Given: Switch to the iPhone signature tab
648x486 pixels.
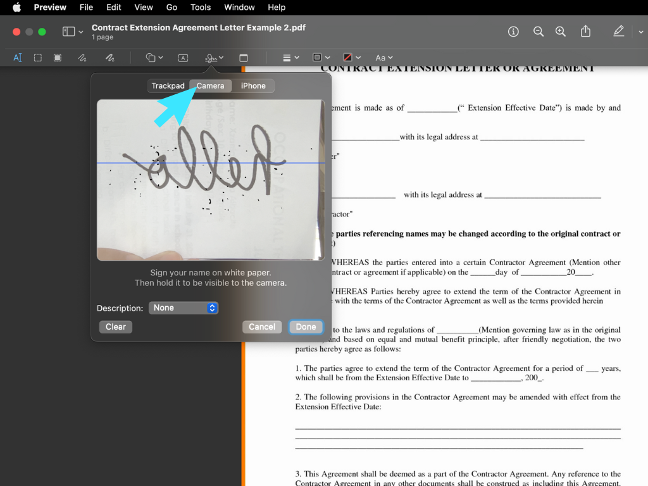Looking at the screenshot, I should [x=253, y=86].
